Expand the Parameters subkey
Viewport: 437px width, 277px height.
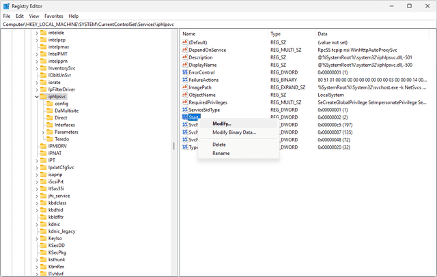pyautogui.click(x=42, y=132)
